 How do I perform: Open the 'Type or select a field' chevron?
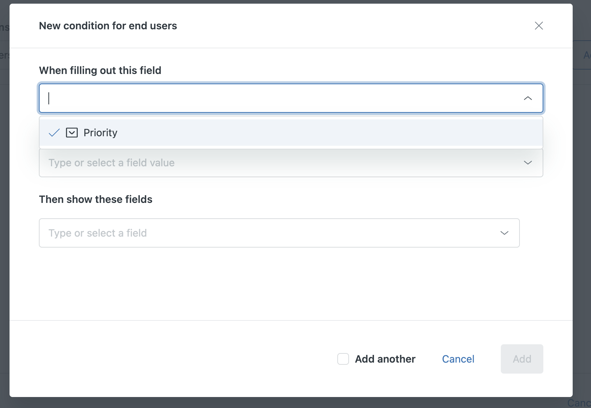504,233
